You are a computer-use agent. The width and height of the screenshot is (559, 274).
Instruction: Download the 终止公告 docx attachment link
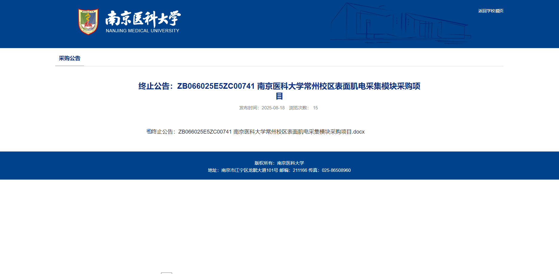coord(258,132)
